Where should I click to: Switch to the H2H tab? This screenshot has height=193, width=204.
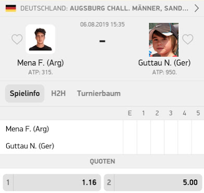58,94
